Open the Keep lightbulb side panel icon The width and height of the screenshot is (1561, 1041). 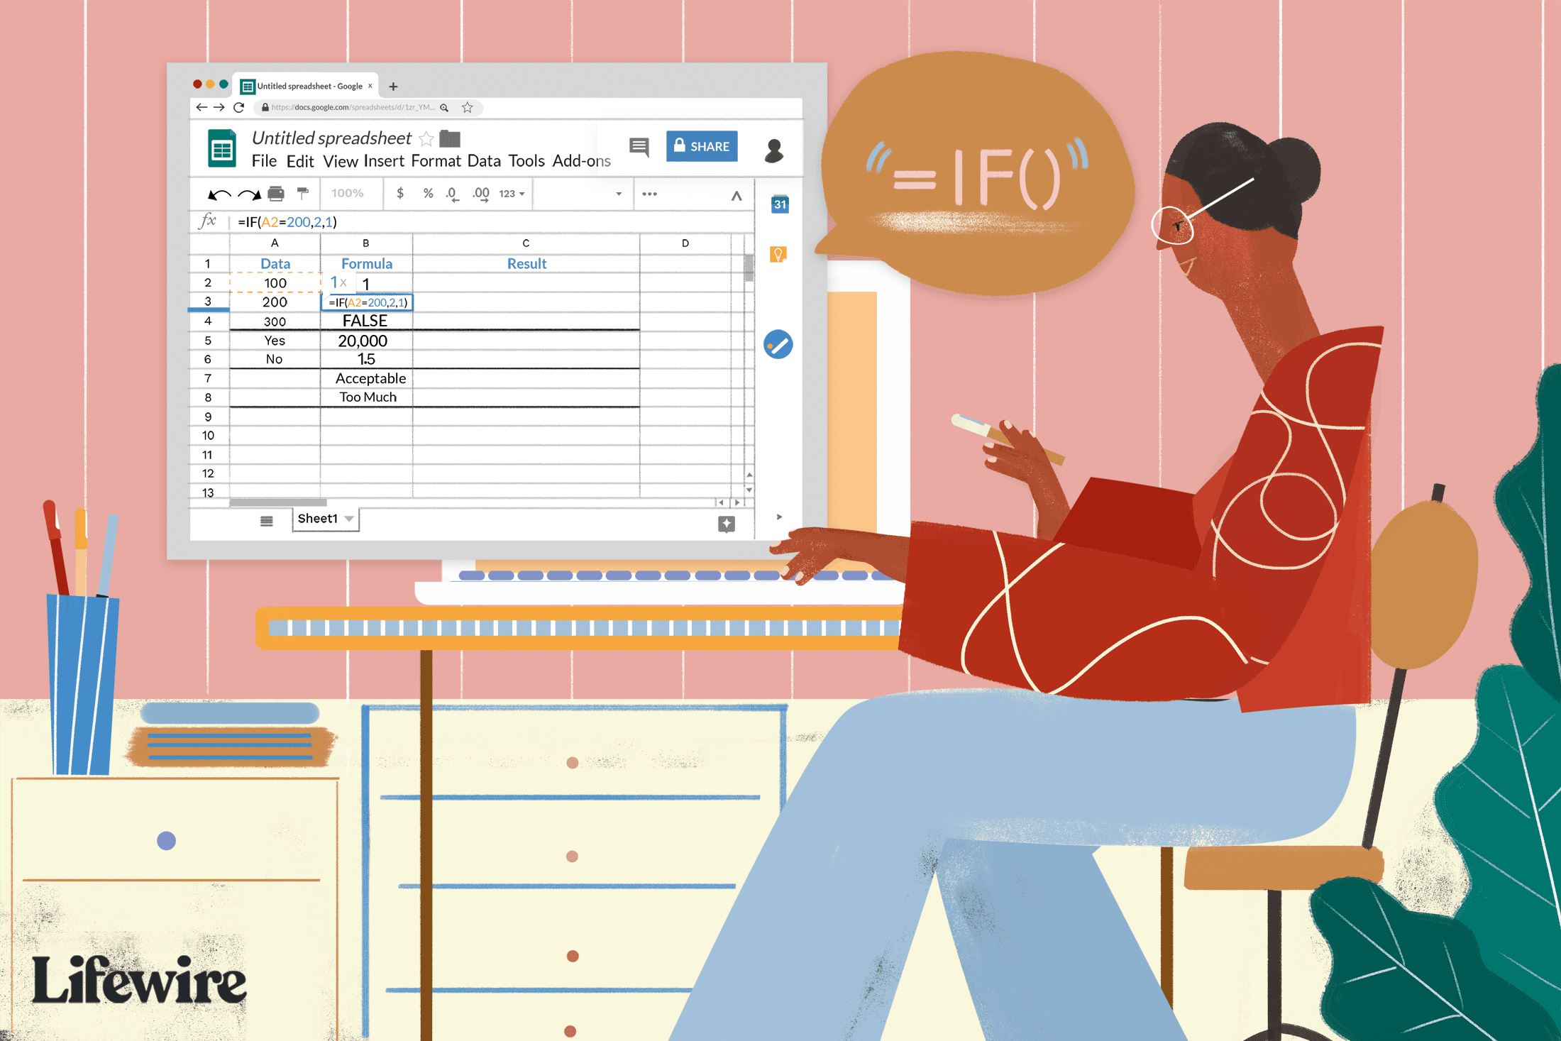pyautogui.click(x=778, y=254)
